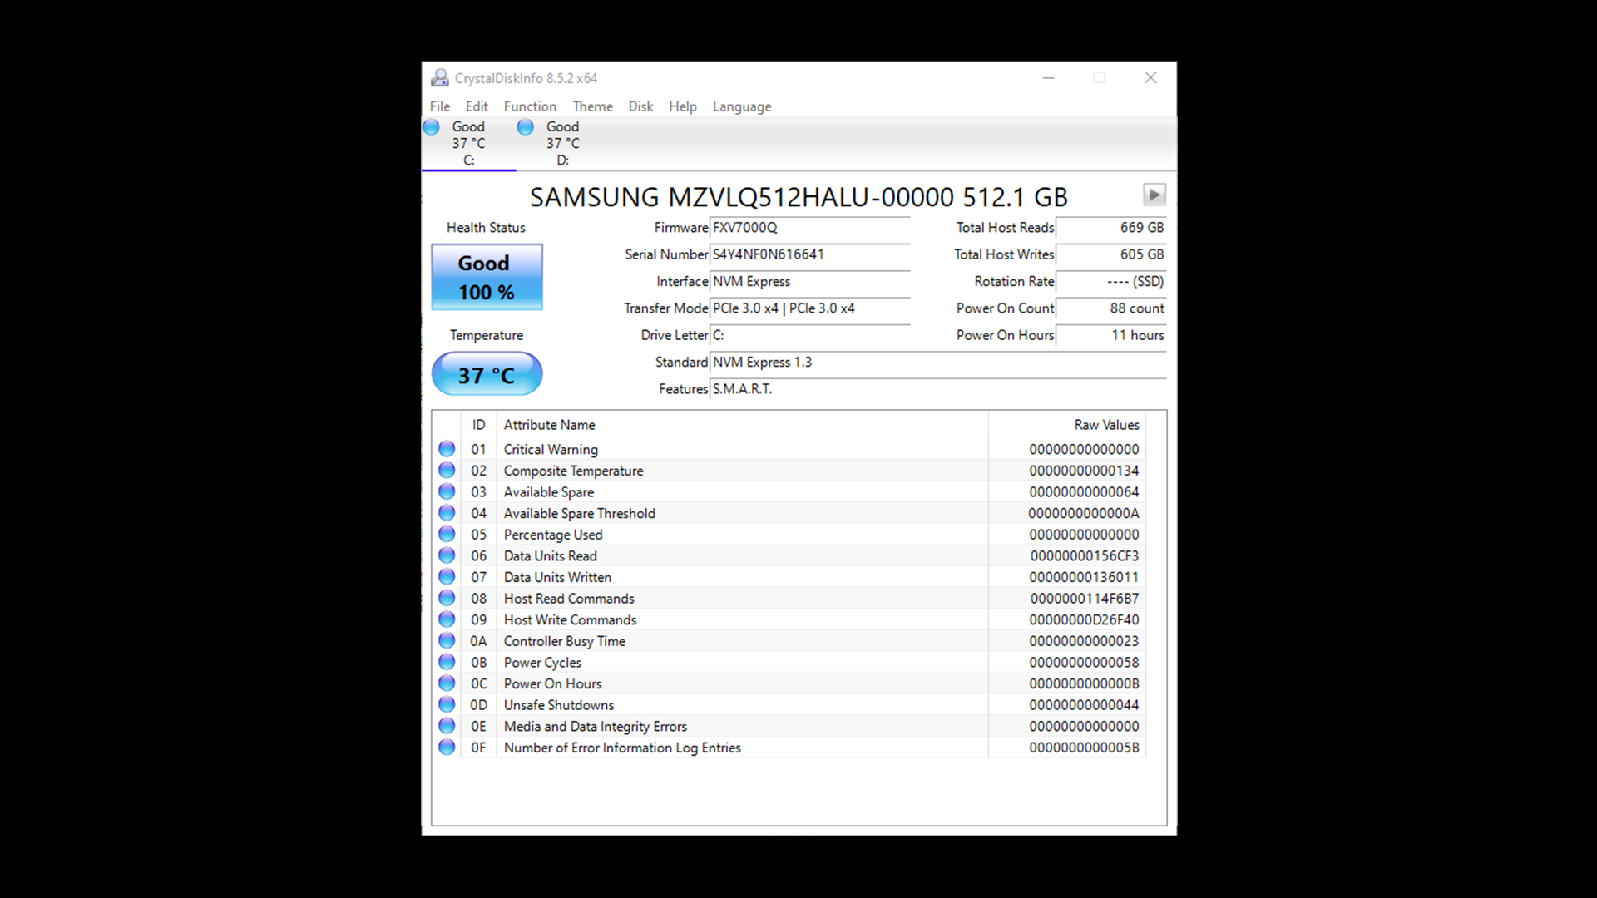
Task: Open the Function menu
Action: (529, 106)
